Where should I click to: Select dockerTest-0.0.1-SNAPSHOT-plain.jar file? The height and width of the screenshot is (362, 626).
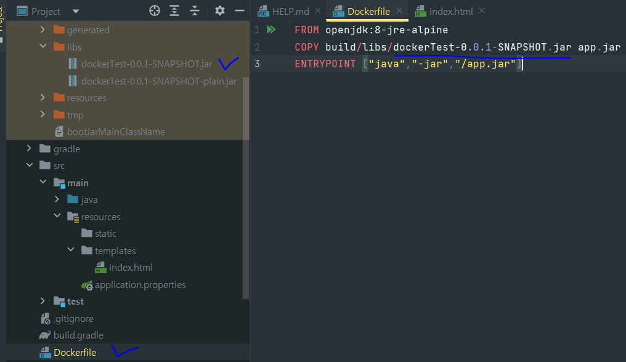159,81
